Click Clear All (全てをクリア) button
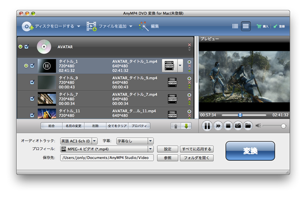306x197 pixels. [x=117, y=126]
